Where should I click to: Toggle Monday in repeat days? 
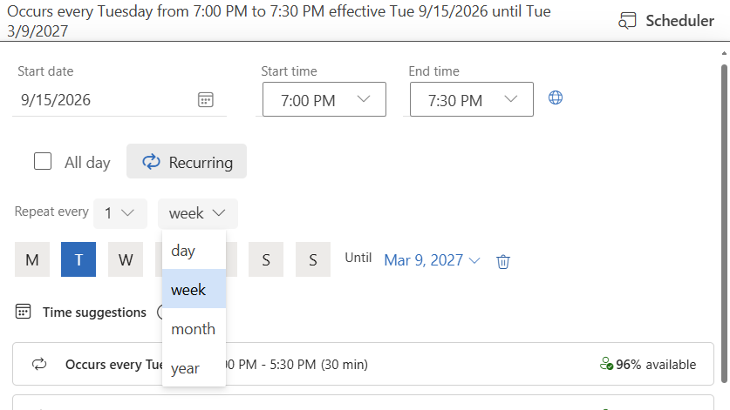pyautogui.click(x=32, y=259)
